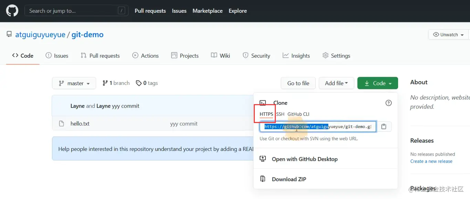Open the Insights tab

[296, 56]
